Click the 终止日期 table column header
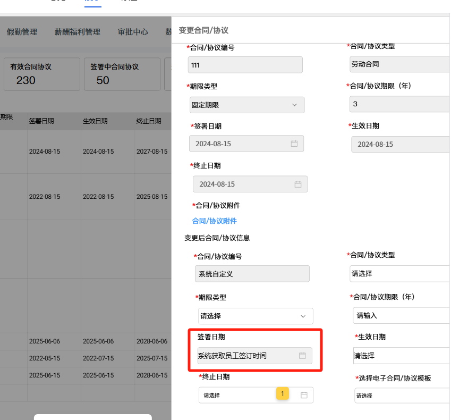 click(149, 121)
